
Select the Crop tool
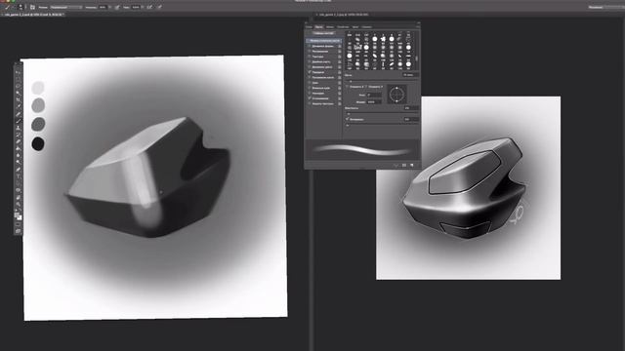pos(18,99)
